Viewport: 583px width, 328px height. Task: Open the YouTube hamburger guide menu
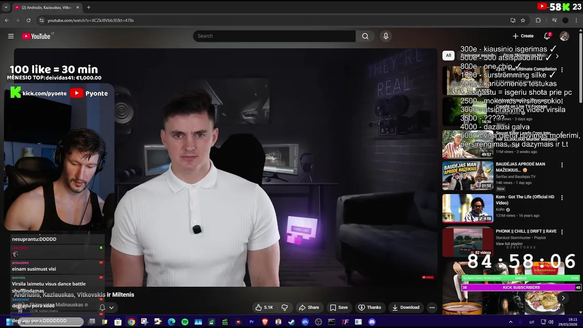click(x=11, y=36)
